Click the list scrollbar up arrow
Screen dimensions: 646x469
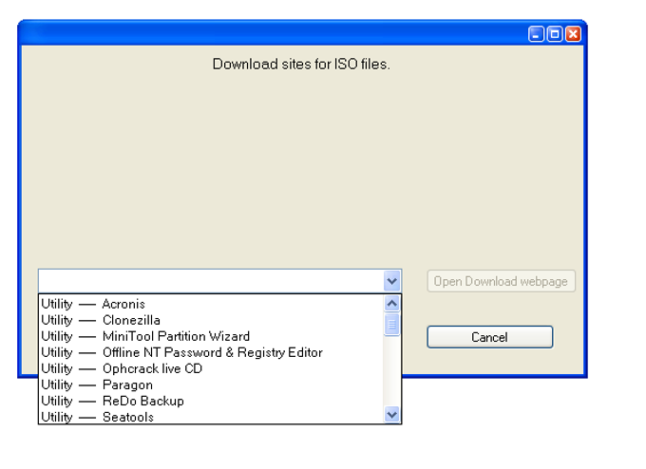pos(391,304)
